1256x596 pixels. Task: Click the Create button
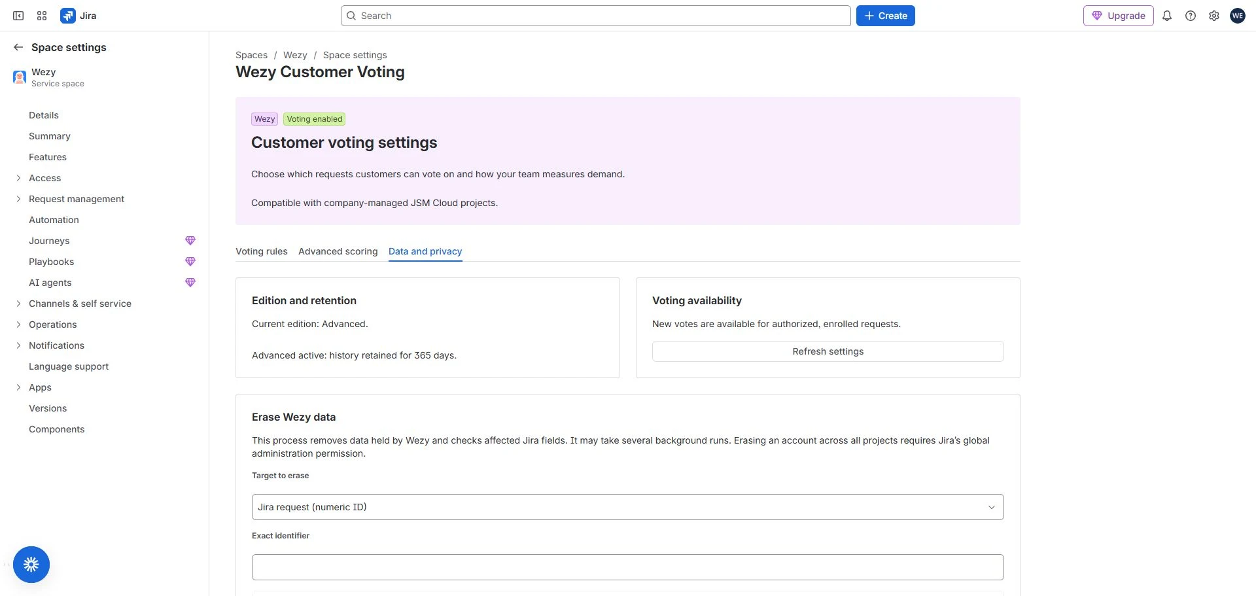coord(886,16)
